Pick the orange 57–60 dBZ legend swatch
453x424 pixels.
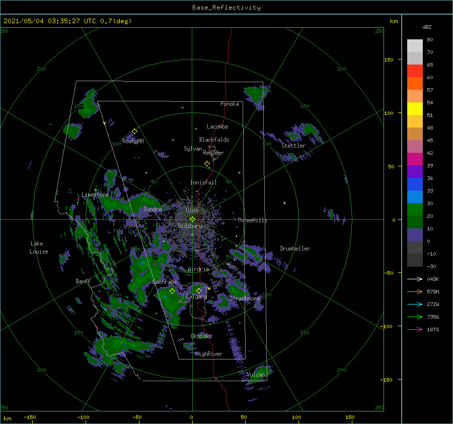tap(415, 84)
